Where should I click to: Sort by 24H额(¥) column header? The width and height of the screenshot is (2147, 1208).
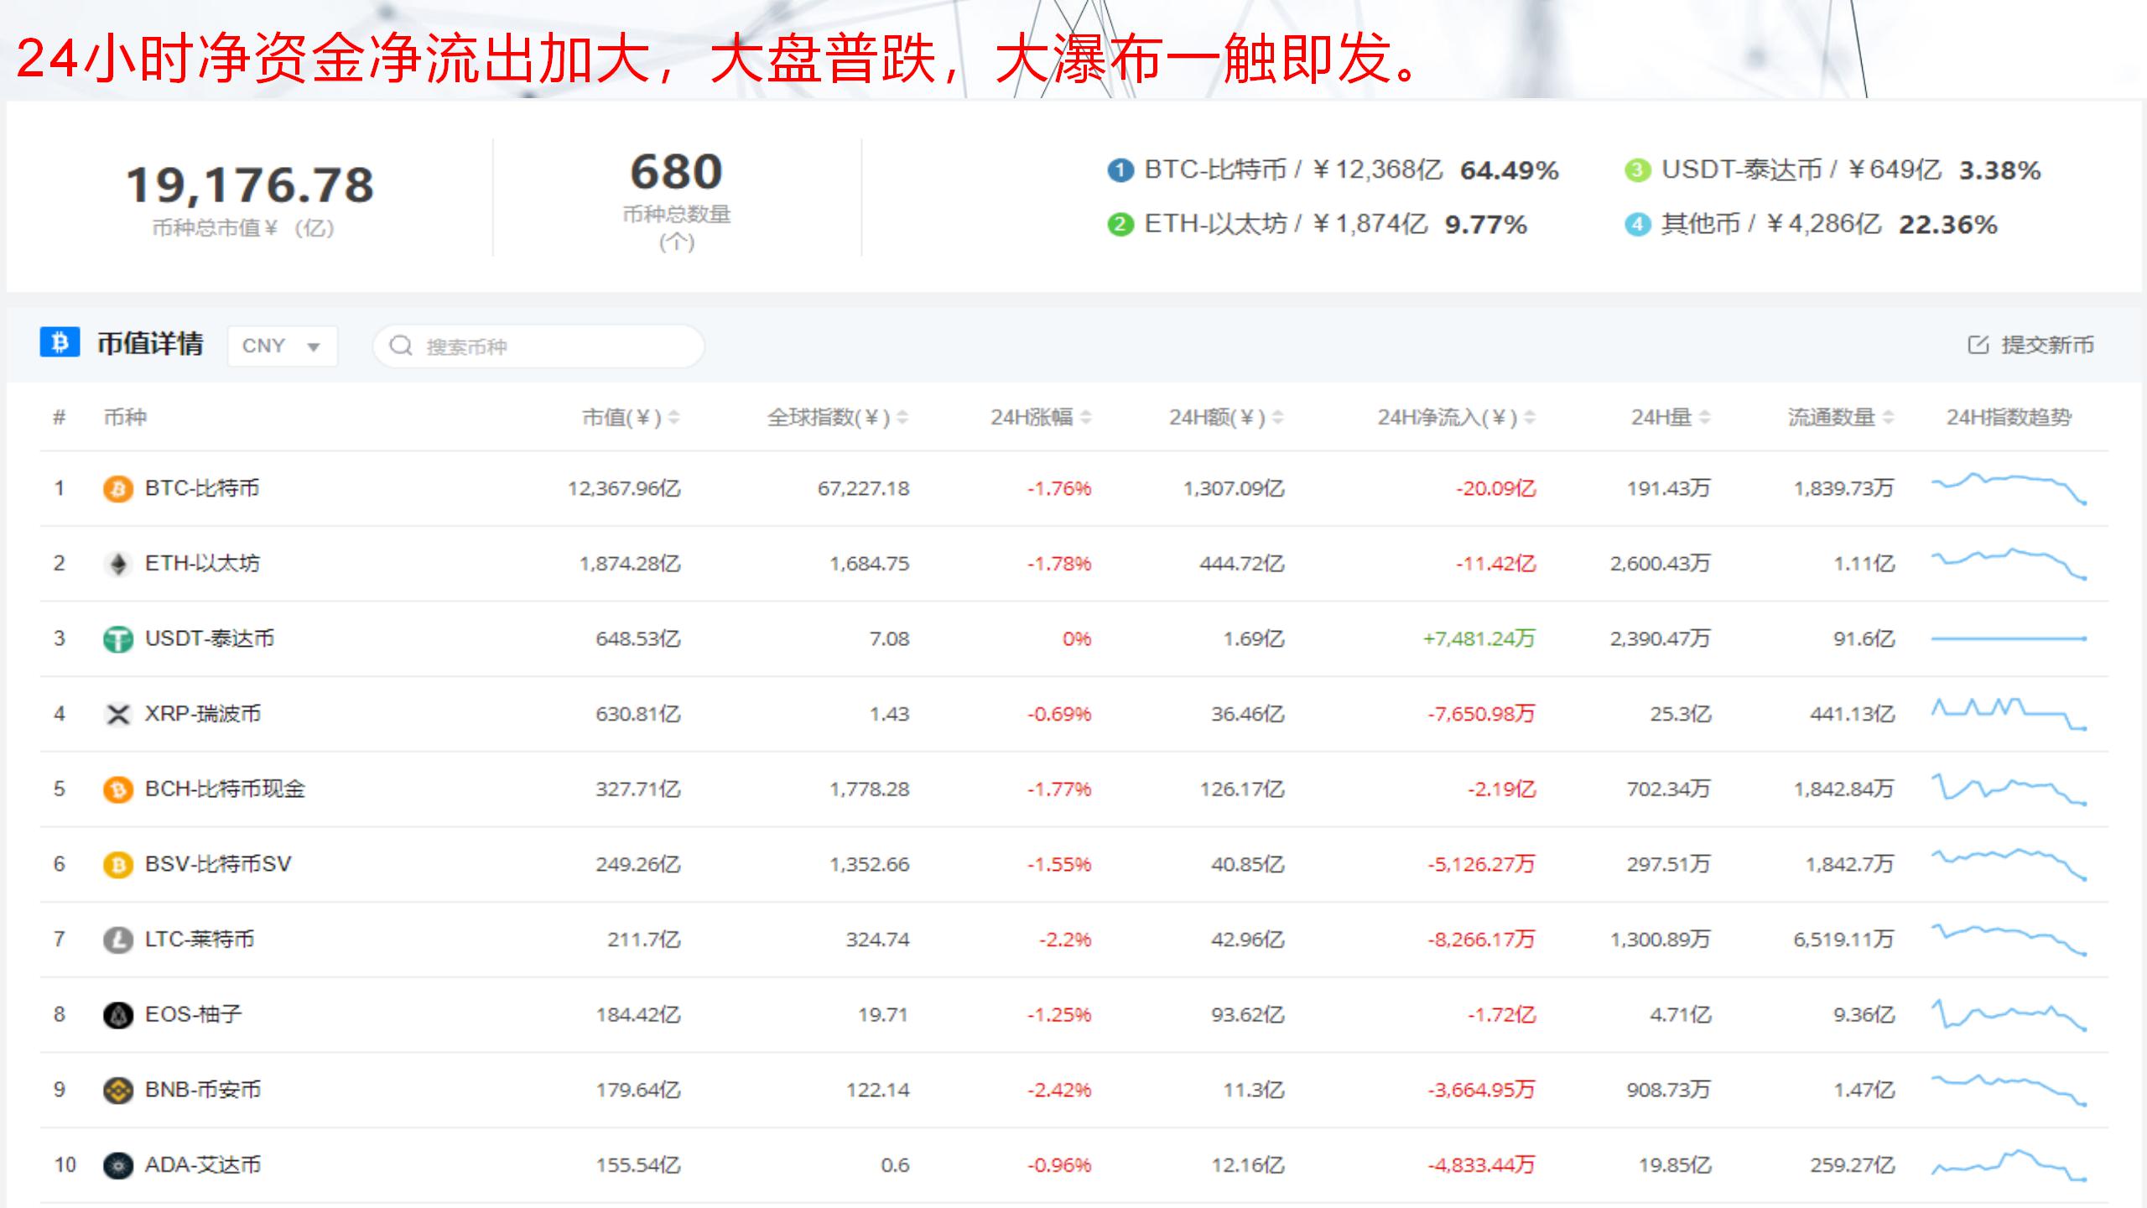tap(1226, 417)
